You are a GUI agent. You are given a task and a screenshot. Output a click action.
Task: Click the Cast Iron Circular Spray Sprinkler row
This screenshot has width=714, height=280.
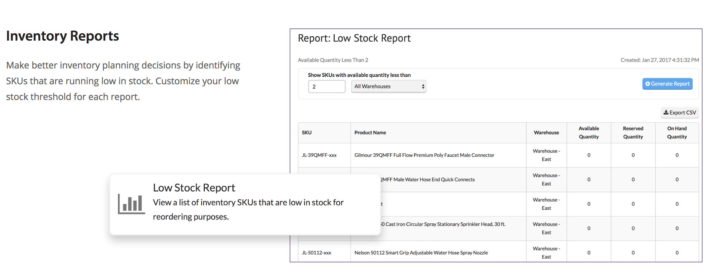click(x=443, y=224)
